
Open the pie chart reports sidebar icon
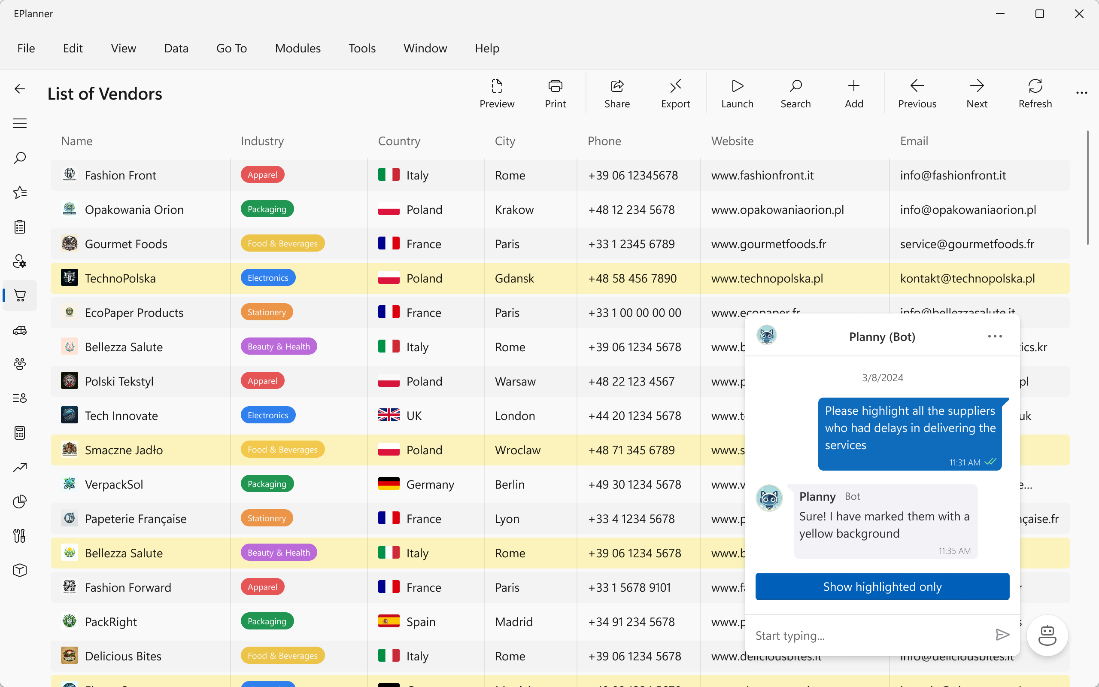(19, 502)
